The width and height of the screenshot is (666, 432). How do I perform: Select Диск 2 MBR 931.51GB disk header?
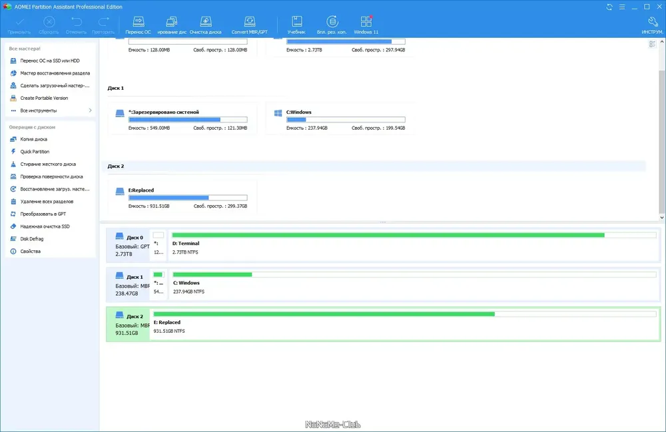point(129,324)
